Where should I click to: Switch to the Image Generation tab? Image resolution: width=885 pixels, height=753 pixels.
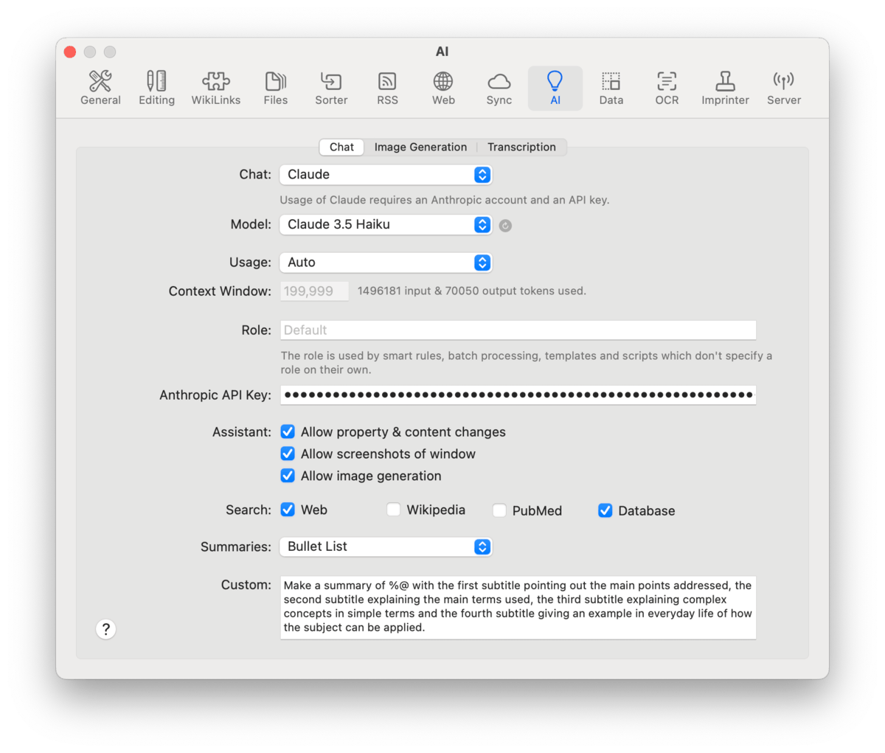(x=420, y=148)
